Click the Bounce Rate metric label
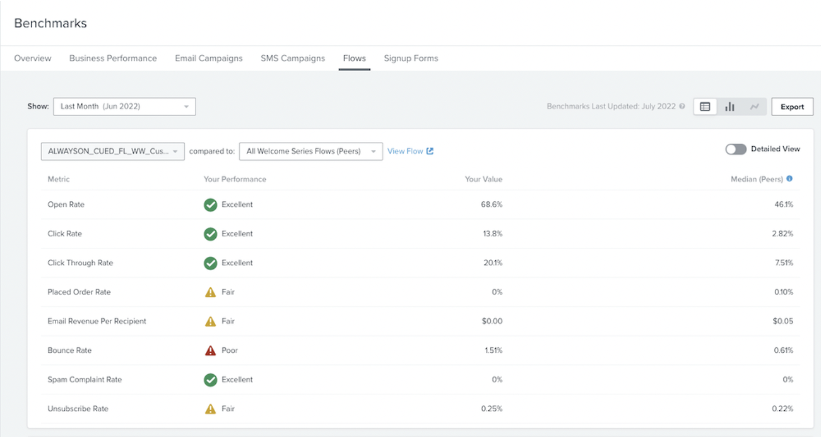The width and height of the screenshot is (822, 437). click(x=70, y=350)
